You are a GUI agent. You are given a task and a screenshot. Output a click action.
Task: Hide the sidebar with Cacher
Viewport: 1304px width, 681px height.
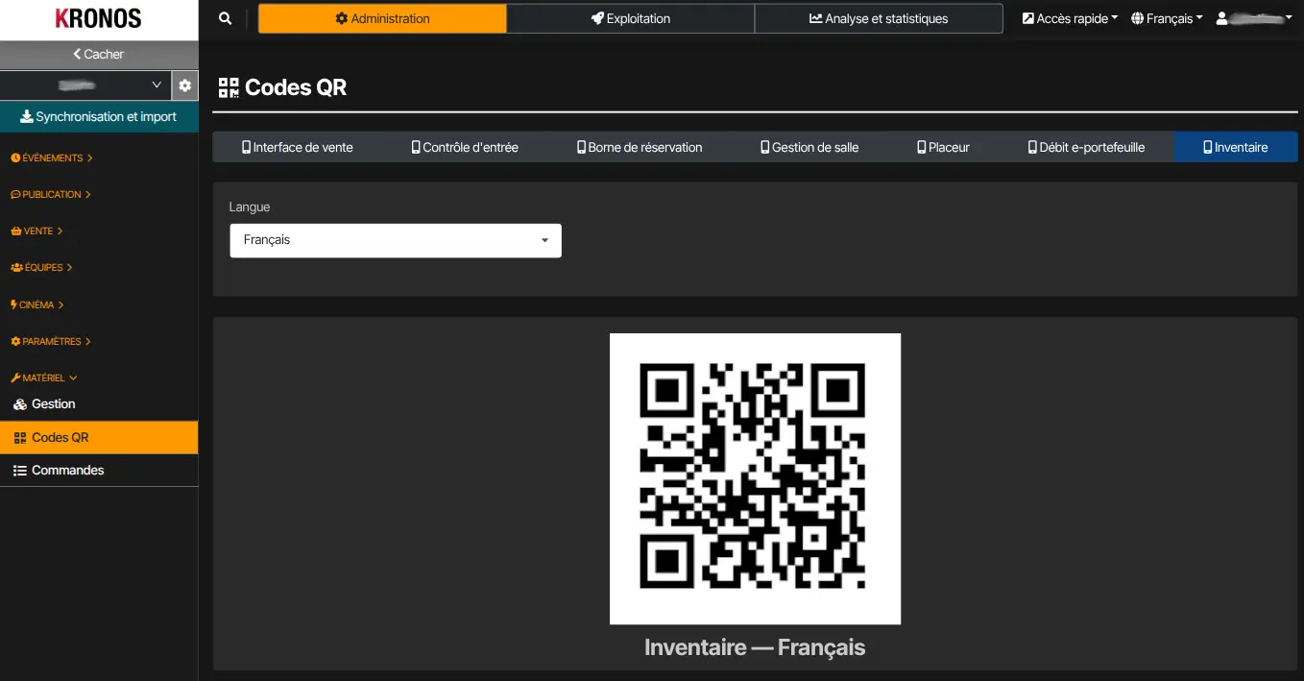[99, 54]
